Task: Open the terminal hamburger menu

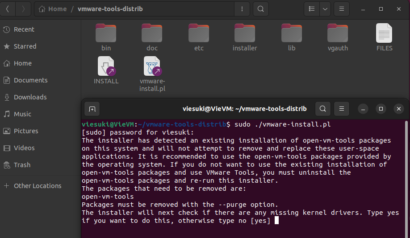Action: (x=342, y=109)
